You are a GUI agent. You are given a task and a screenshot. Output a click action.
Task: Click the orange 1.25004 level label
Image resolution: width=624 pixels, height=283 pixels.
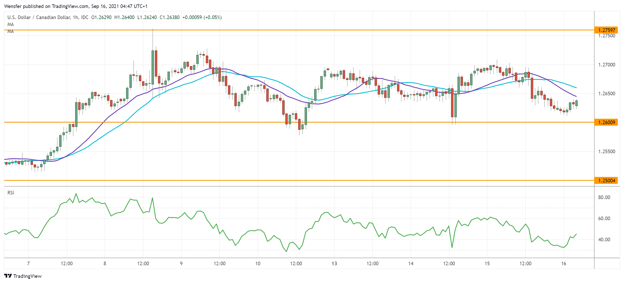point(607,181)
